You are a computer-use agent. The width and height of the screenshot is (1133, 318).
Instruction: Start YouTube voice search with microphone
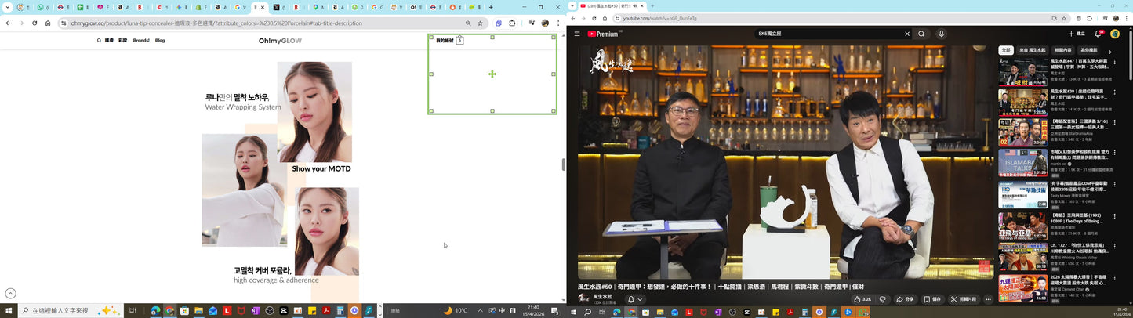click(942, 34)
